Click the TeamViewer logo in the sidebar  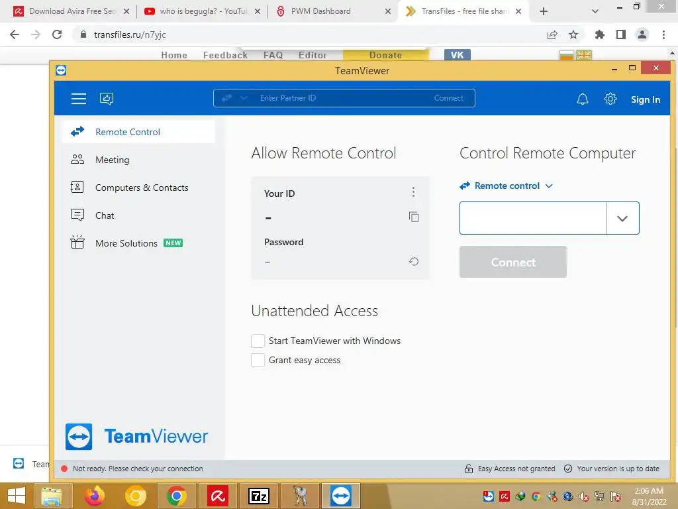[136, 436]
